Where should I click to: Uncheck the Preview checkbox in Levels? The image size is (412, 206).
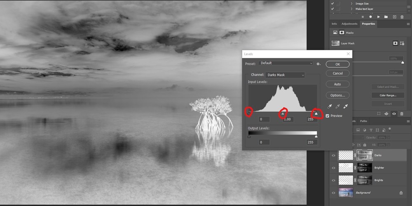[x=328, y=116]
